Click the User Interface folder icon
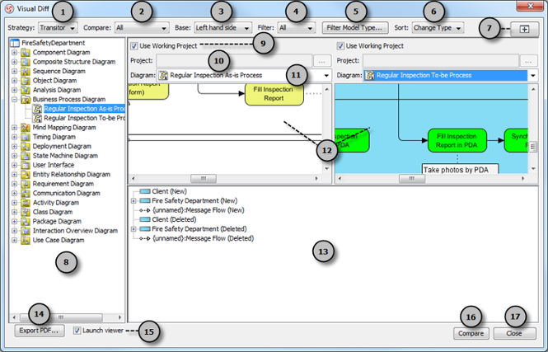The width and height of the screenshot is (548, 352). pos(26,165)
